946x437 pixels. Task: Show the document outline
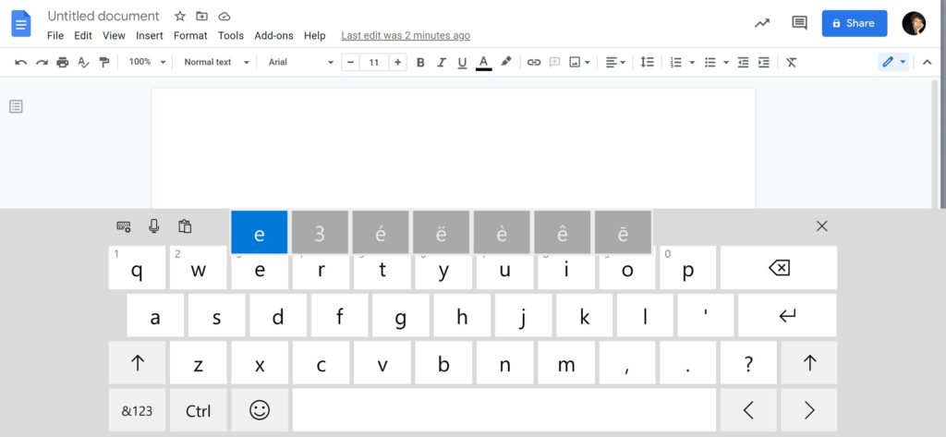point(17,107)
